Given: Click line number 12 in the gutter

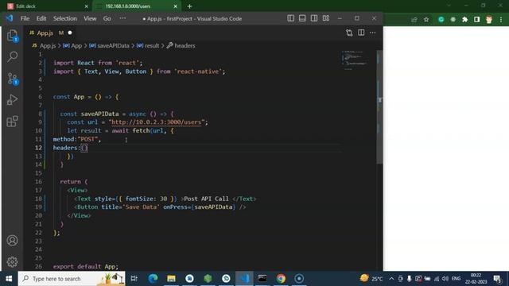Looking at the screenshot, I should 38,148.
